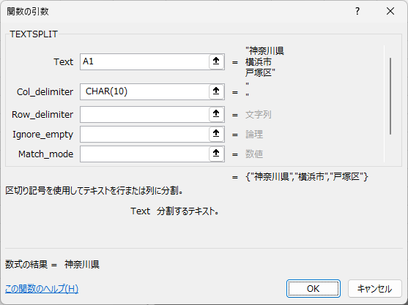Collapse dialog using Text range selector icon
The height and width of the screenshot is (305, 408).
(216, 61)
